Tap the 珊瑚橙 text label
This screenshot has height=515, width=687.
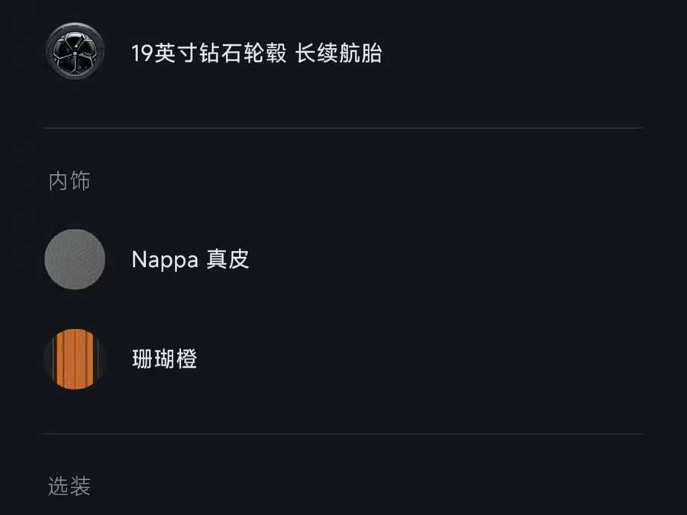coord(165,359)
